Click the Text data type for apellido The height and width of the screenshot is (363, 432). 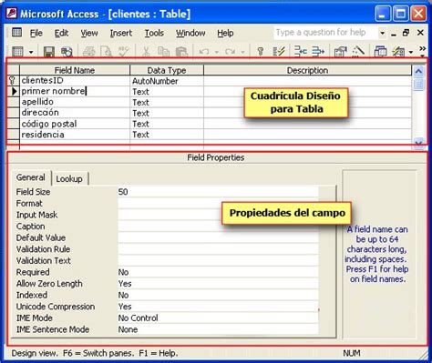(x=167, y=103)
